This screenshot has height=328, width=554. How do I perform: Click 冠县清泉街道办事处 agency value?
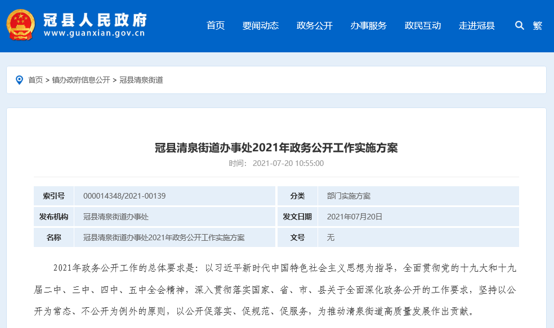116,217
